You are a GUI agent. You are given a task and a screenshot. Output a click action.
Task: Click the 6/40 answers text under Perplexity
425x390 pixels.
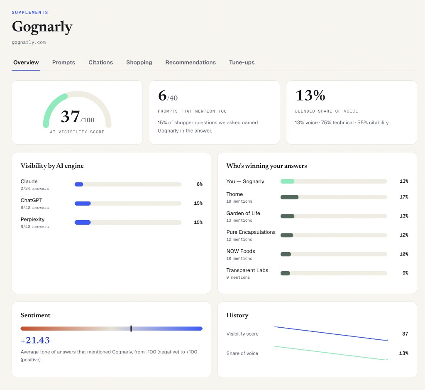35,227
